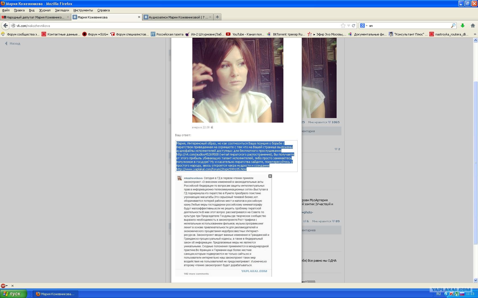Reload the page with the refresh icon
The height and width of the screenshot is (298, 478).
point(353,26)
